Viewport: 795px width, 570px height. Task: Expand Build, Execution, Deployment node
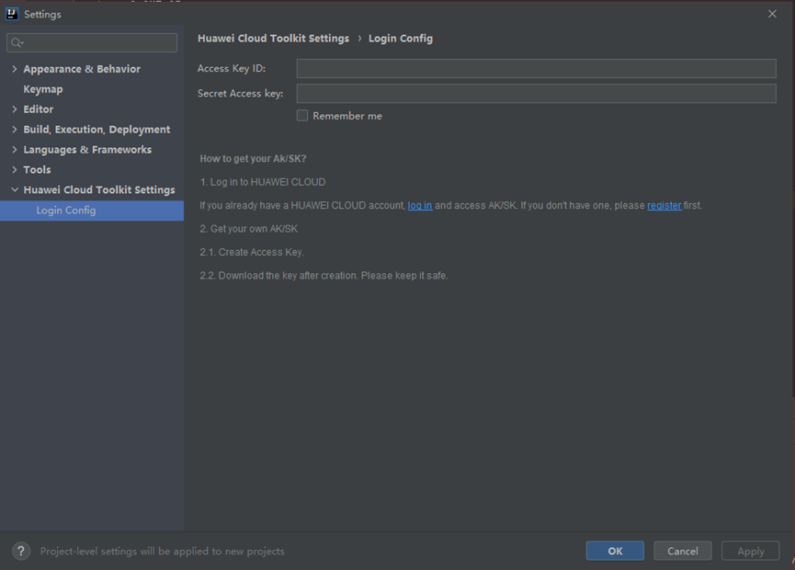(15, 130)
